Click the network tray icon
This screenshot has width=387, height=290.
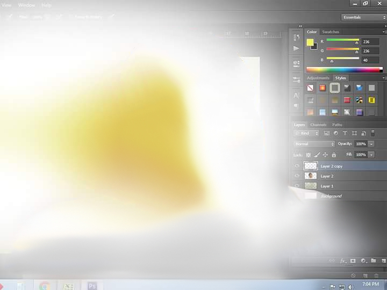[342, 287]
